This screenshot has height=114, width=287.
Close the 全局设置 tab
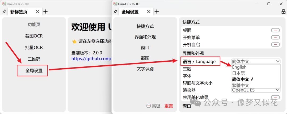coord(149,12)
